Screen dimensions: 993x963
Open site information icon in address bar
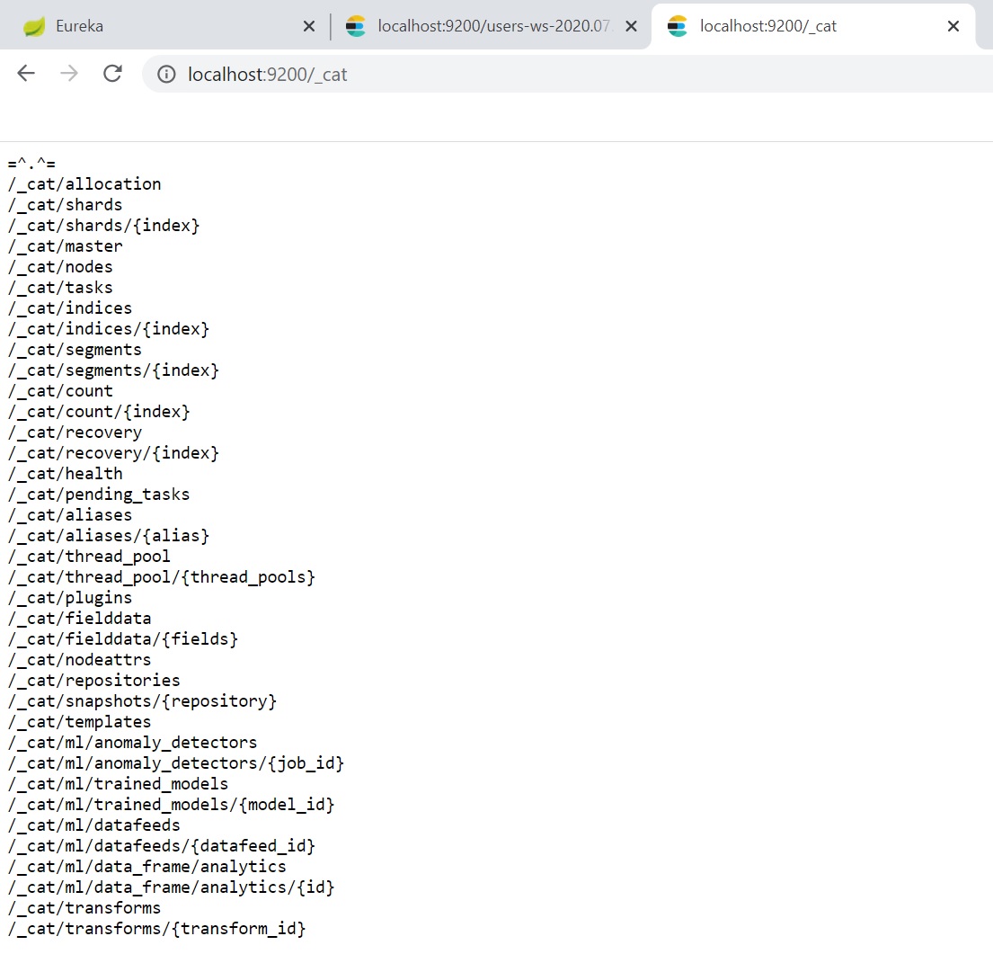pos(166,75)
